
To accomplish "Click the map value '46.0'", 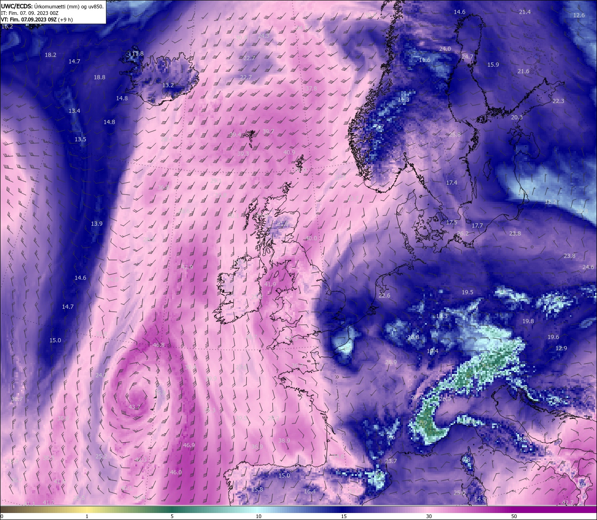I will 176,472.
